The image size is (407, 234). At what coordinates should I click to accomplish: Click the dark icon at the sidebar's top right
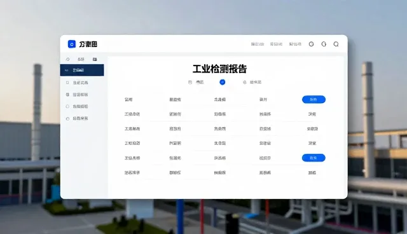95,59
